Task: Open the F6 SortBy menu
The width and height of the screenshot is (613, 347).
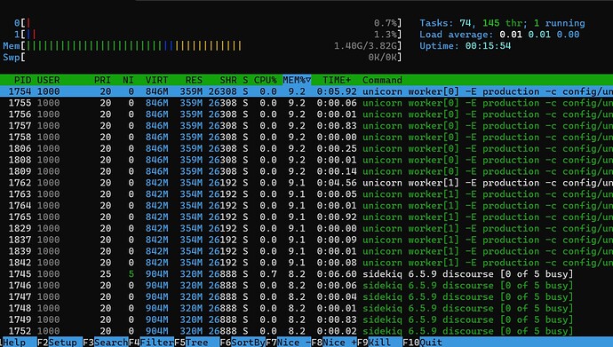Action: point(243,343)
